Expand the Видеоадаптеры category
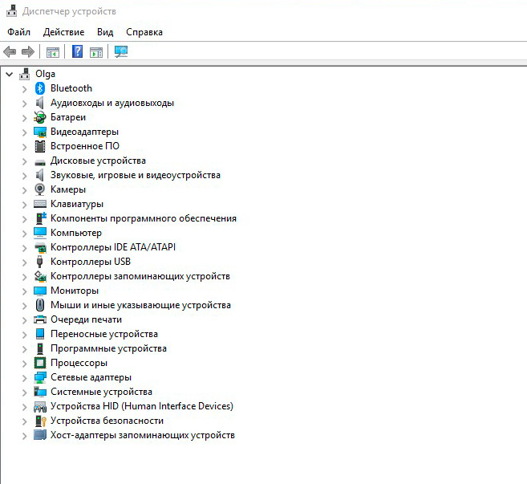The width and height of the screenshot is (527, 484). pos(24,132)
